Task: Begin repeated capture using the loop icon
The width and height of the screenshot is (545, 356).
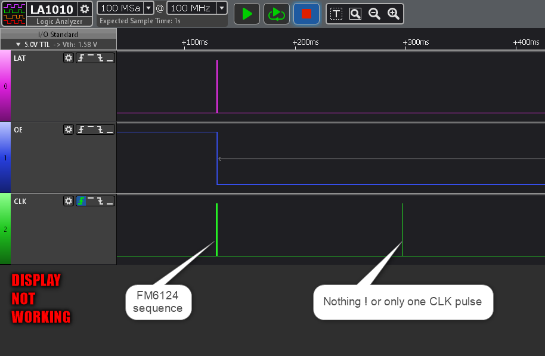Action: coord(276,13)
